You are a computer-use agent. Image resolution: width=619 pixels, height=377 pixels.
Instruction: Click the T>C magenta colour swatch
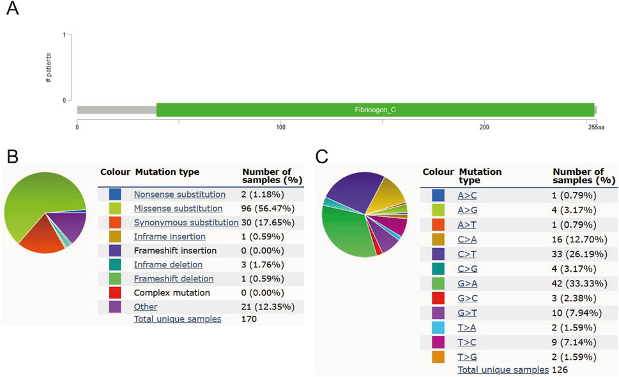pos(438,343)
